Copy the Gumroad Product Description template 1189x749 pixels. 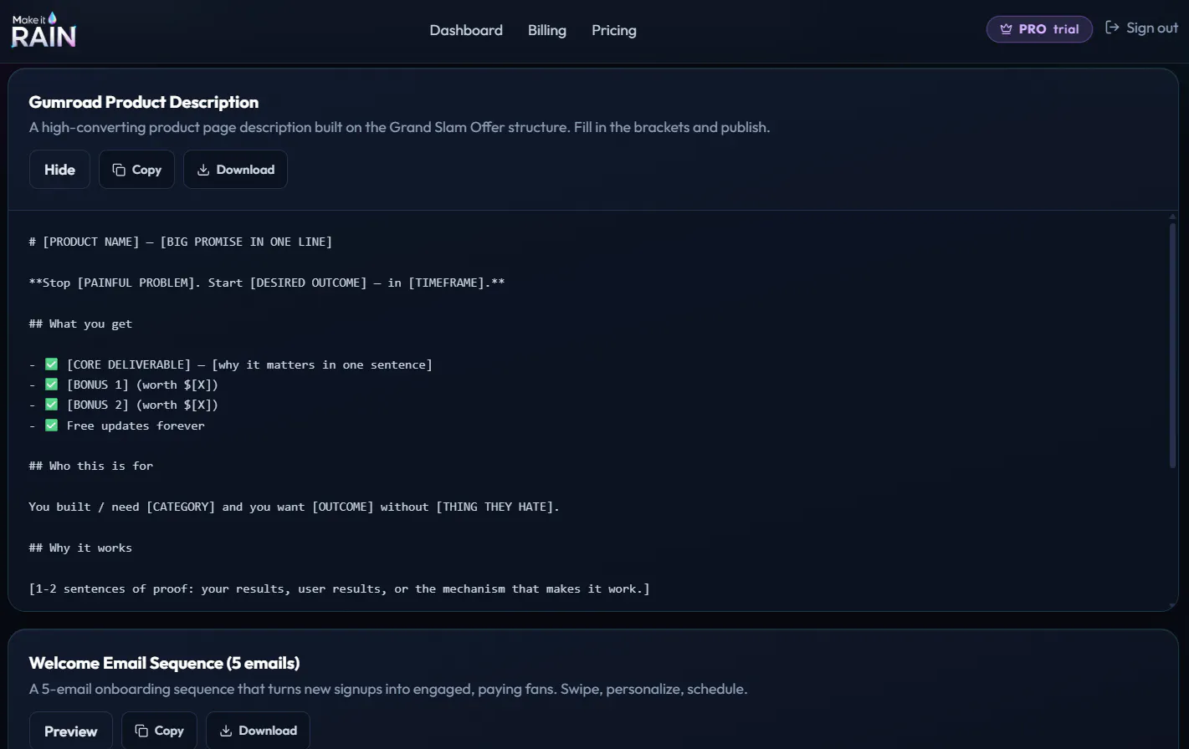tap(136, 170)
